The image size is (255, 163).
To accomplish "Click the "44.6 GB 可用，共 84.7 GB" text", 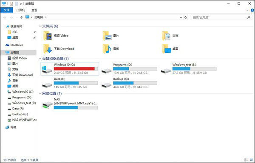I will coord(130,87).
